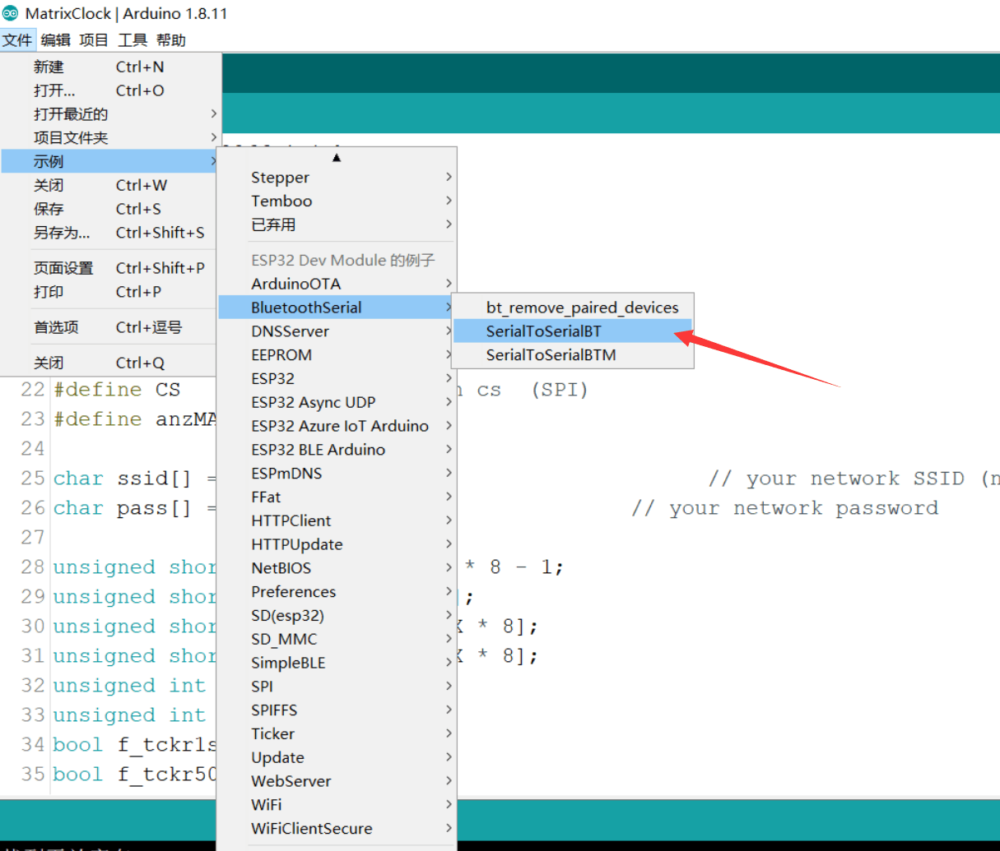Viewport: 1000px width, 851px height.
Task: Click code line 26 char pass[]
Action: click(x=134, y=508)
